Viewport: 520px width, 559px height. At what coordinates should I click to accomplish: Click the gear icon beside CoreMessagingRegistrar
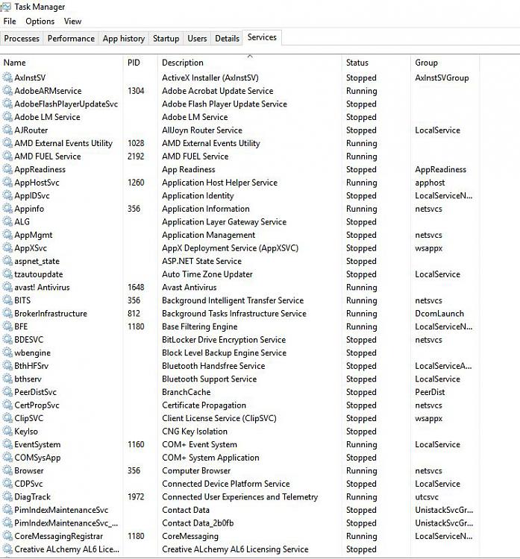tap(7, 536)
